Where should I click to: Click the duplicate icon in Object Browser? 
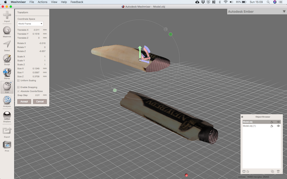(272, 171)
